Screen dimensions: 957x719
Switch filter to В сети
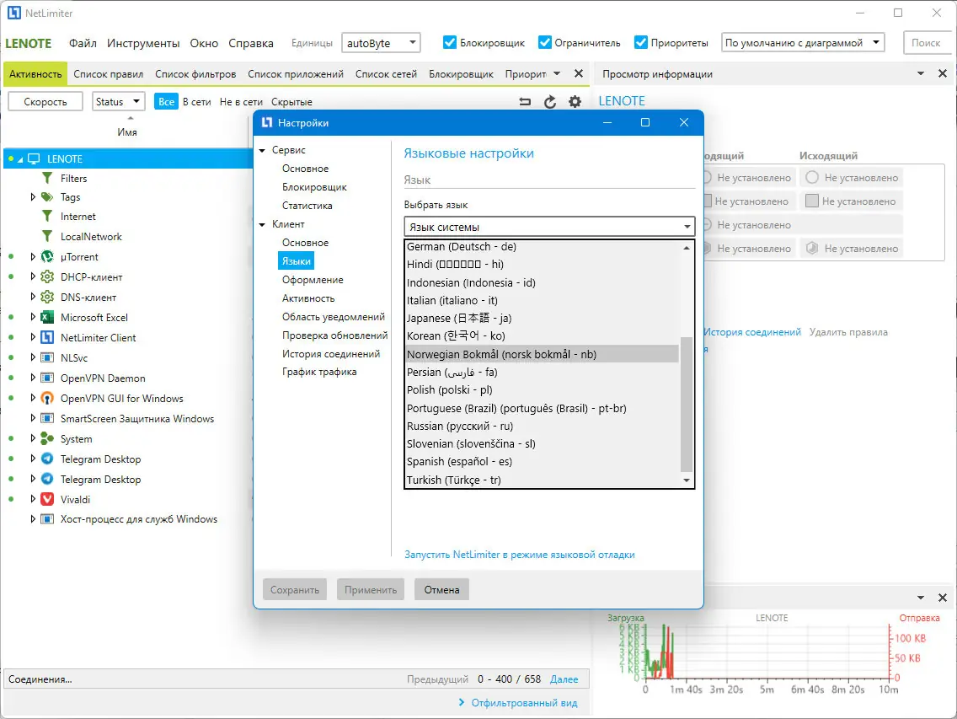pyautogui.click(x=196, y=102)
